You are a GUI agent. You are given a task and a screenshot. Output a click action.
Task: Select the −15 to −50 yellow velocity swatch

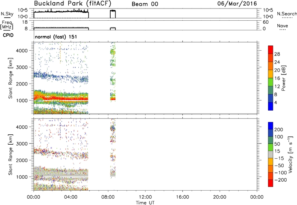(271, 162)
